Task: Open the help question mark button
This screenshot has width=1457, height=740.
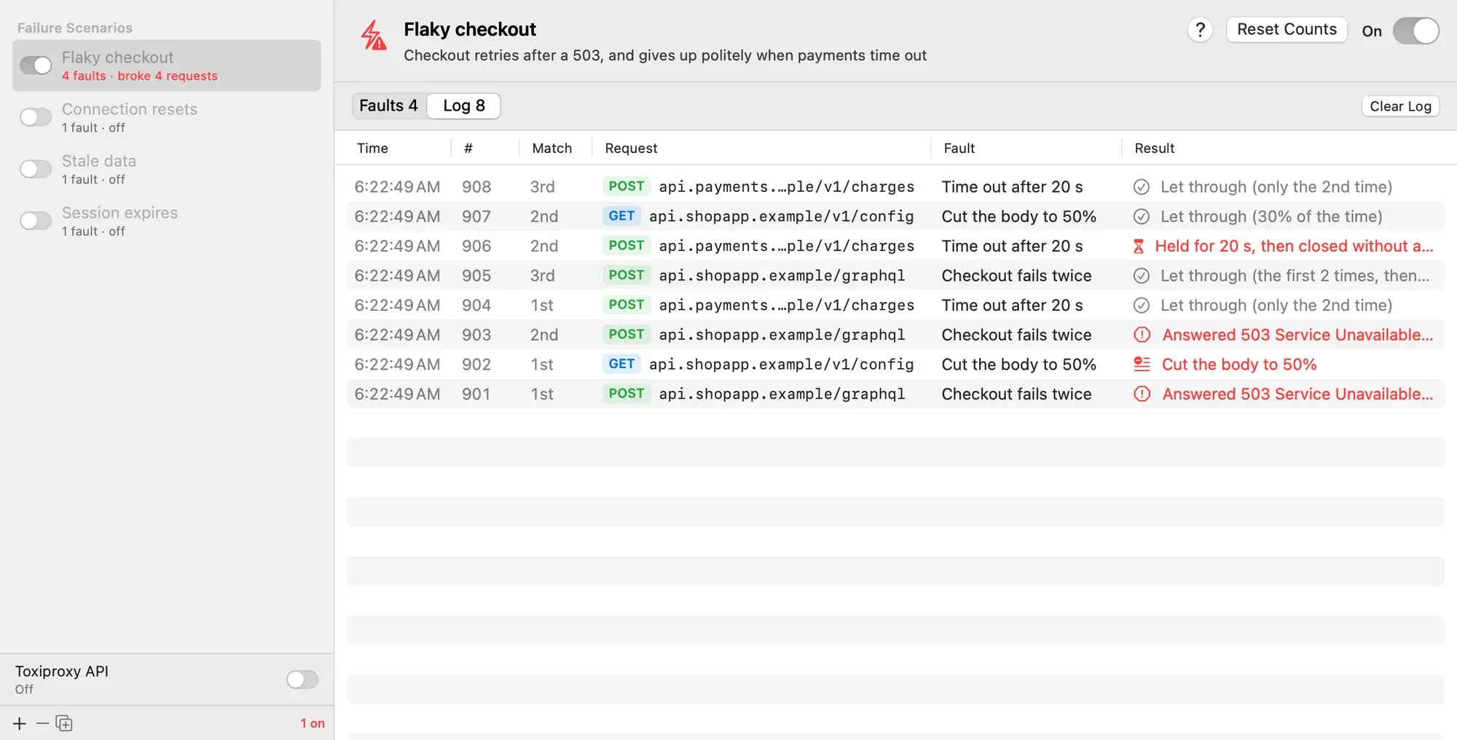Action: point(1200,30)
